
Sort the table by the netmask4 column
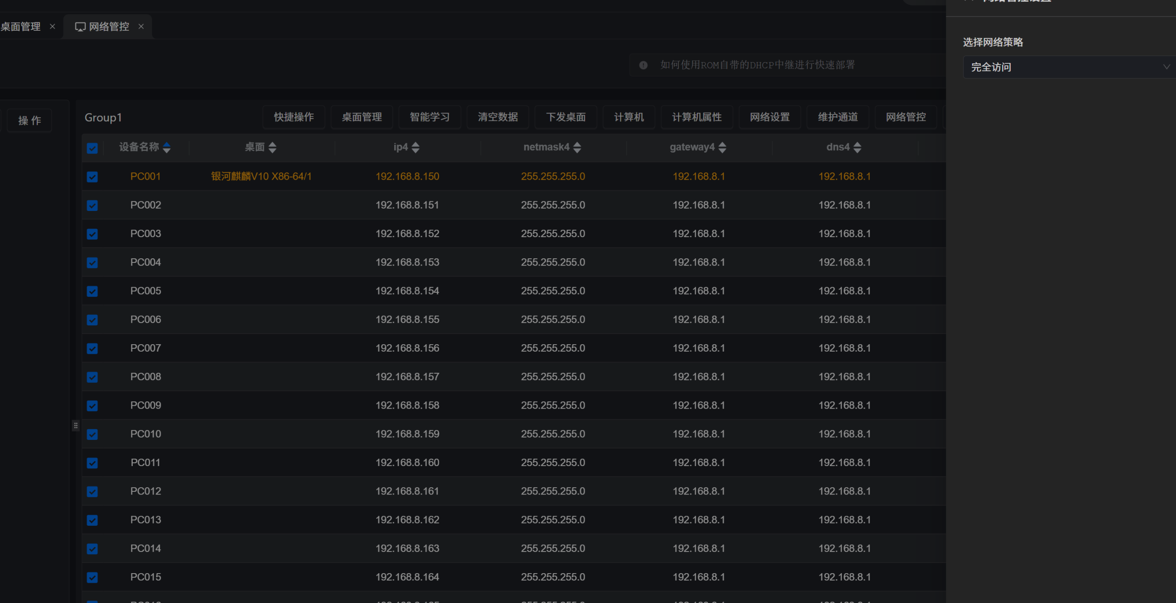point(577,148)
